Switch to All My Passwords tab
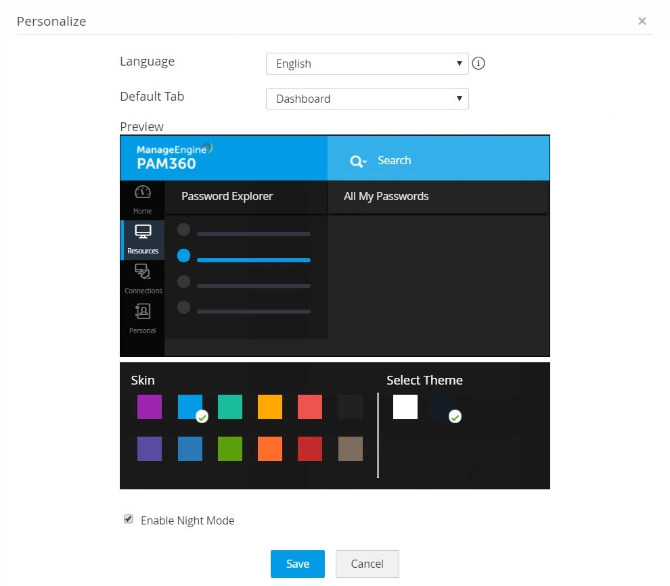The image size is (670, 586). [386, 196]
